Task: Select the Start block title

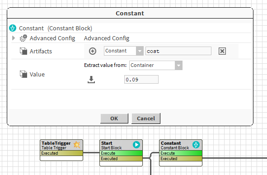Action: click(x=107, y=143)
